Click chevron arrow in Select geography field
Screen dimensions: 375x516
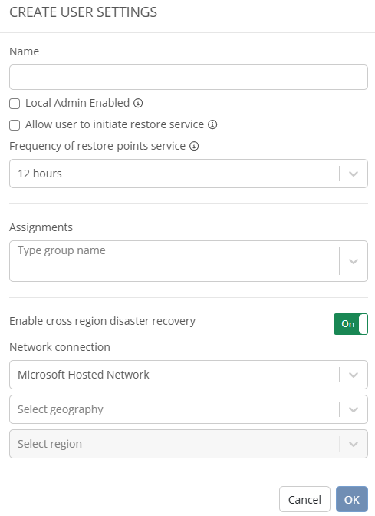[354, 409]
